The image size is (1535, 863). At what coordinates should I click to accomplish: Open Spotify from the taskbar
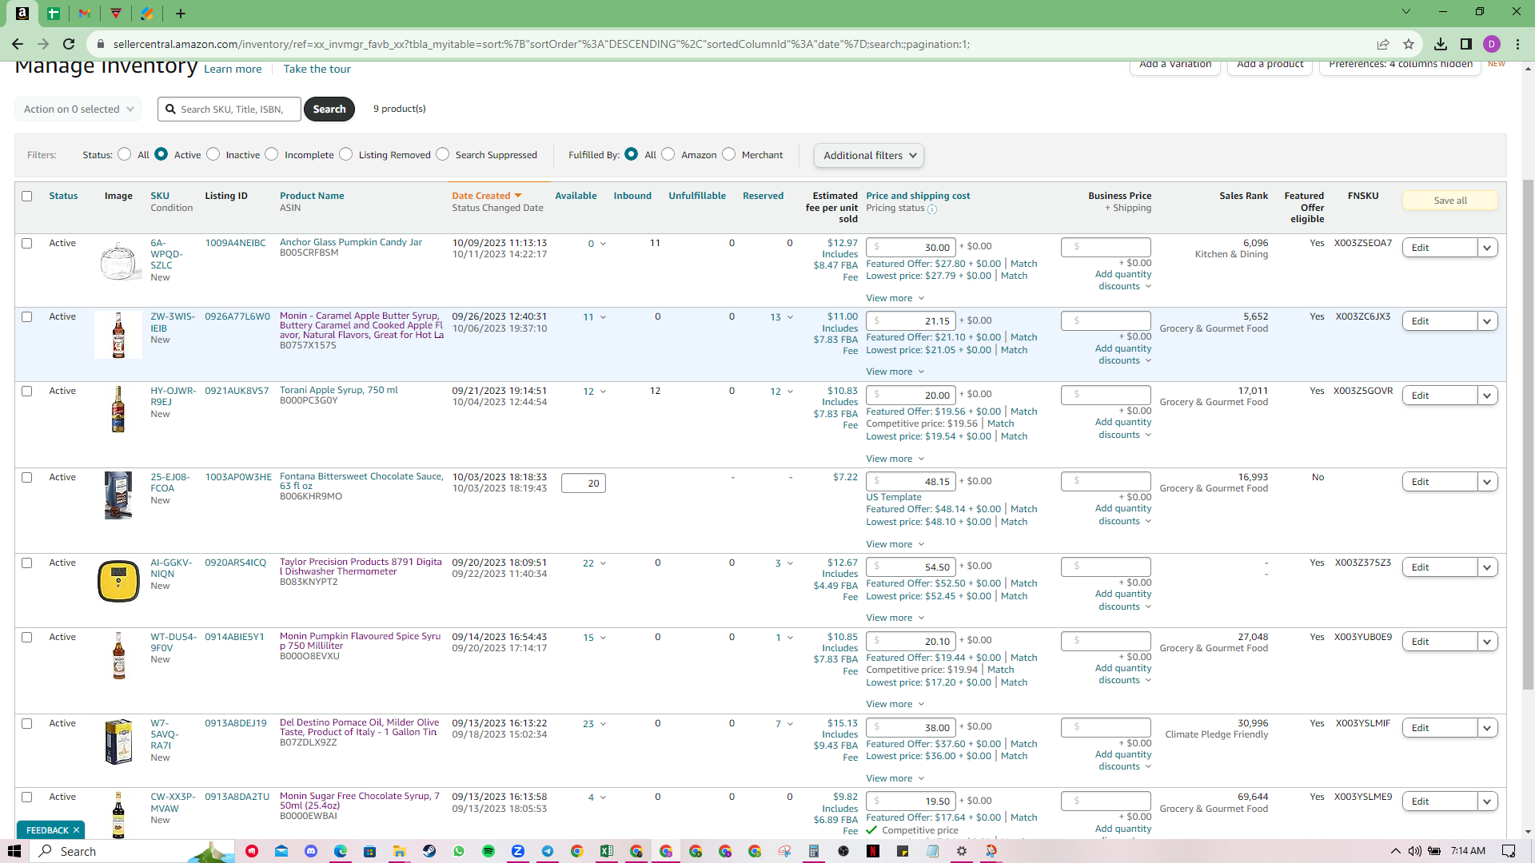[x=488, y=851]
